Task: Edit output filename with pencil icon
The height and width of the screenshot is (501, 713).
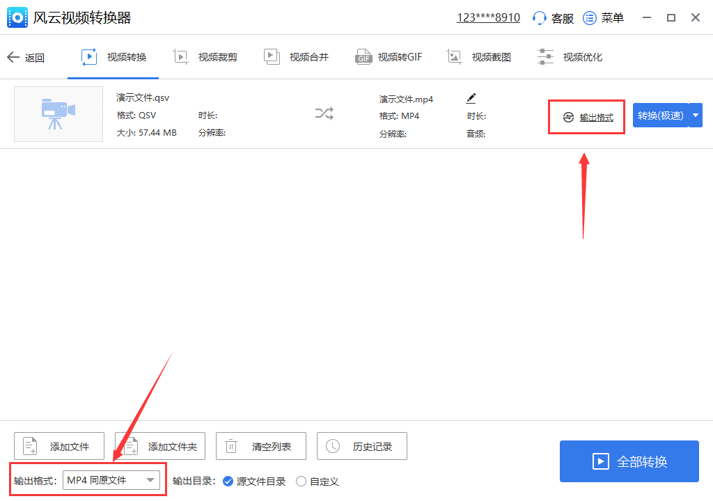Action: tap(471, 98)
